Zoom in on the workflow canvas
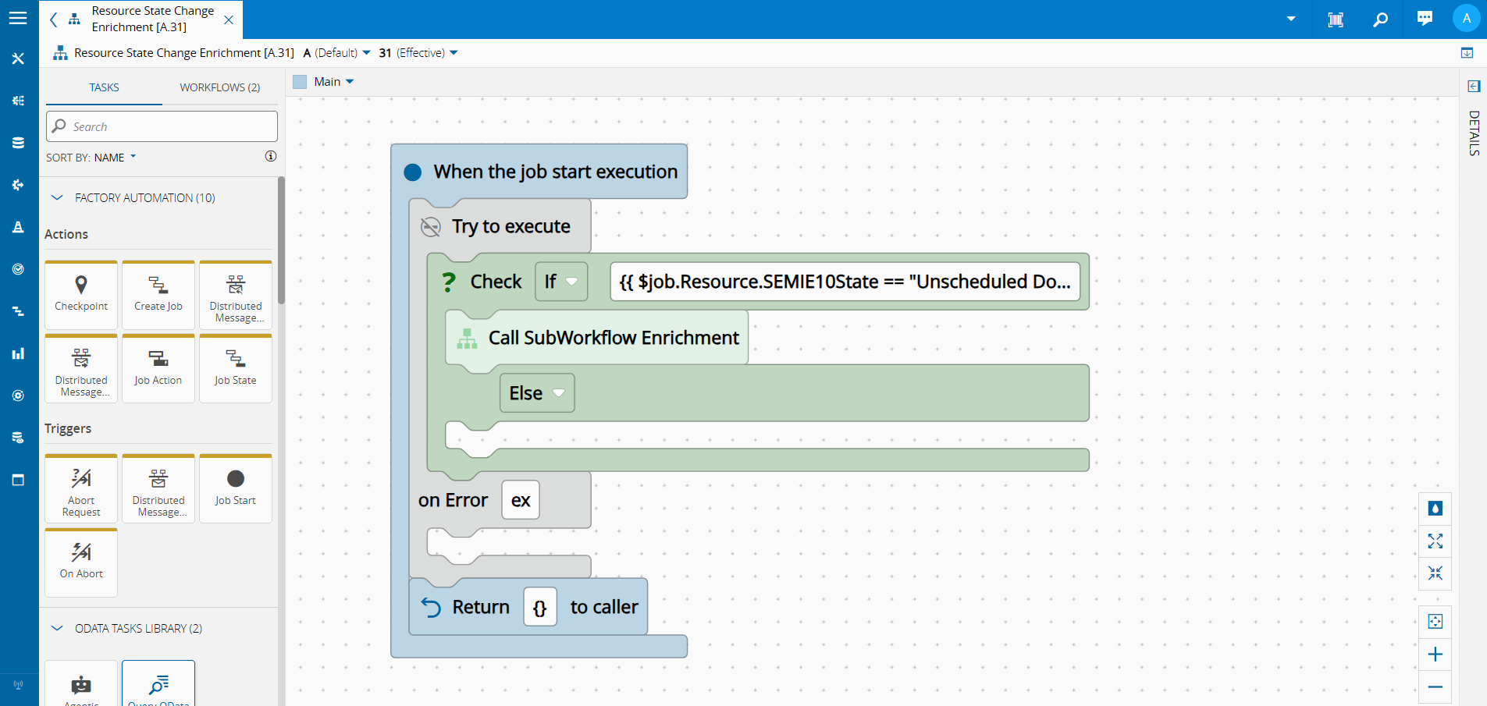The image size is (1487, 706). 1435,655
